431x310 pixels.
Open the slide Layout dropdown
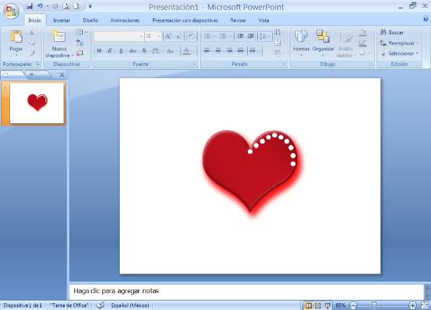(81, 32)
